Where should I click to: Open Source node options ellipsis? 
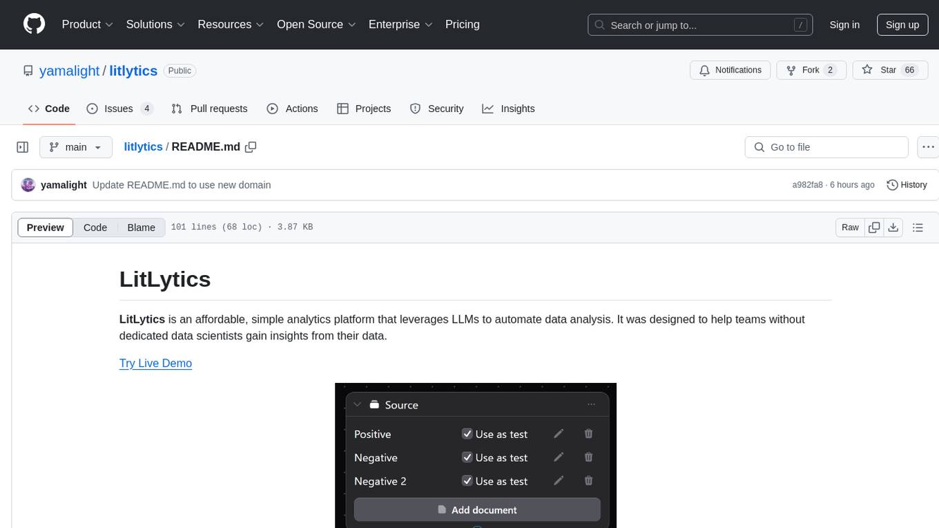click(591, 405)
